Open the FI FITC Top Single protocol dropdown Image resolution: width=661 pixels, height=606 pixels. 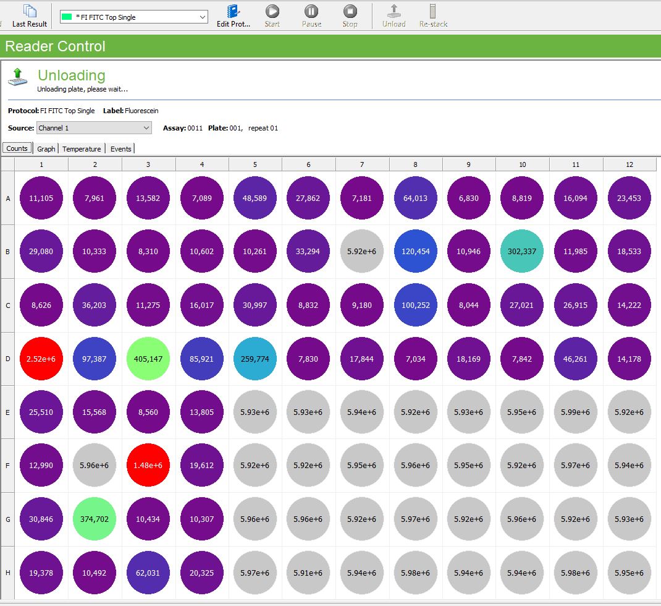click(133, 17)
